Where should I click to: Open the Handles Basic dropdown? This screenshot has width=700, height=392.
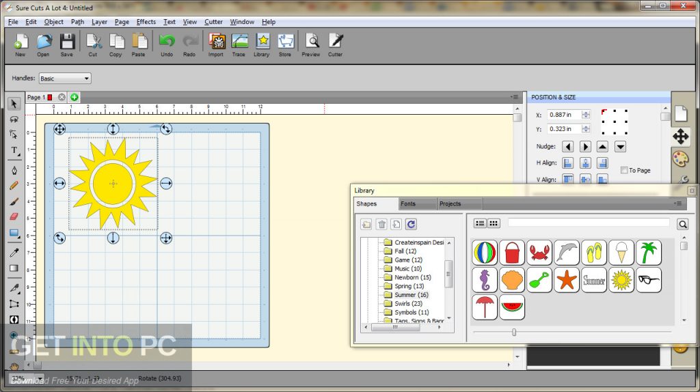pyautogui.click(x=65, y=79)
